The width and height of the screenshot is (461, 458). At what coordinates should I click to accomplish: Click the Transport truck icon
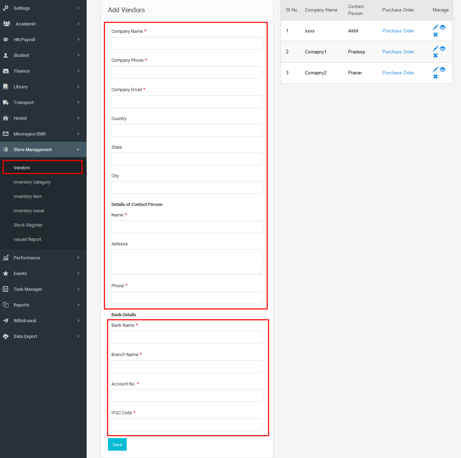pos(6,102)
